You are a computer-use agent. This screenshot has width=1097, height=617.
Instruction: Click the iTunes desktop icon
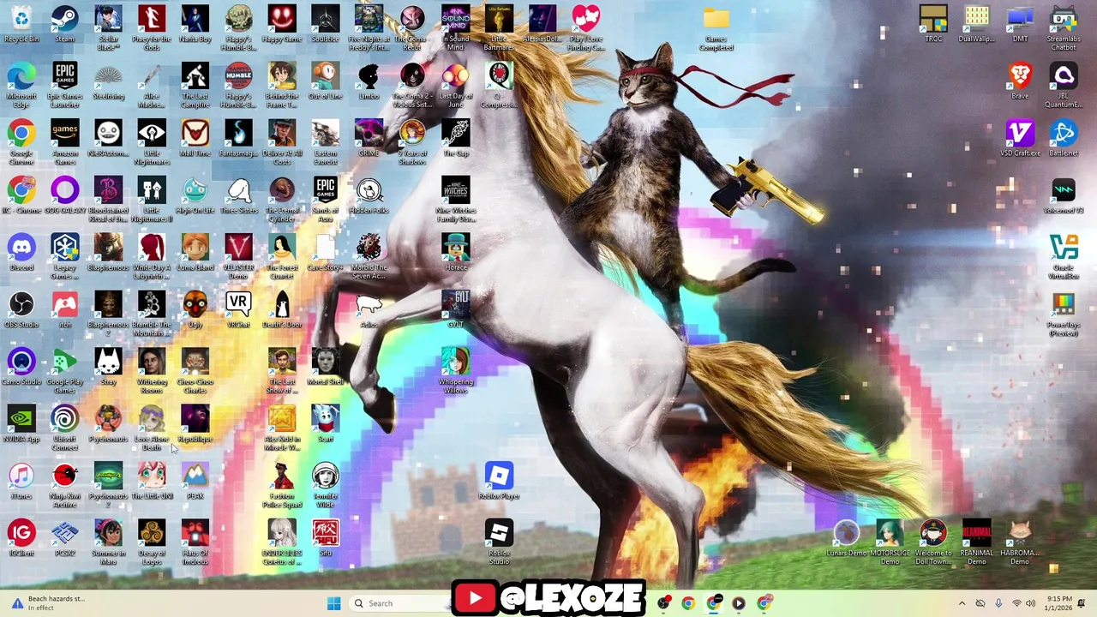pyautogui.click(x=21, y=482)
